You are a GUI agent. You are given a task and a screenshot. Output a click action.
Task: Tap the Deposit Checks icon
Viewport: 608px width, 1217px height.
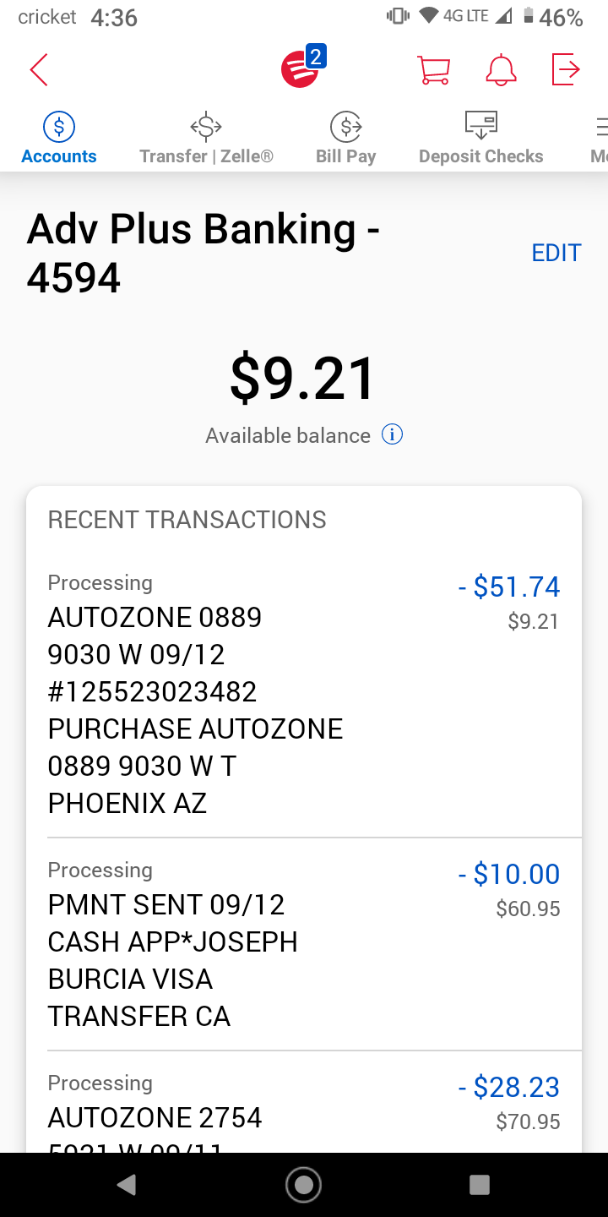(481, 126)
